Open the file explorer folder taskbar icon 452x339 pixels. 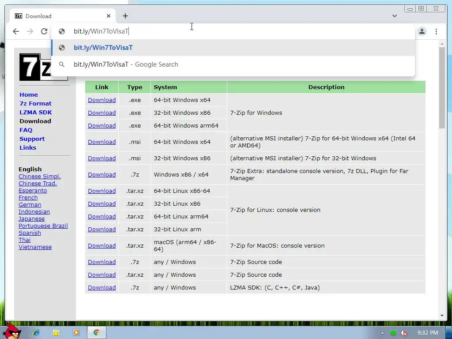point(56,333)
